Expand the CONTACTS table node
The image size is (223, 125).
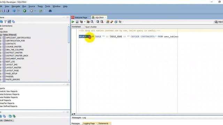[x=1, y=44]
